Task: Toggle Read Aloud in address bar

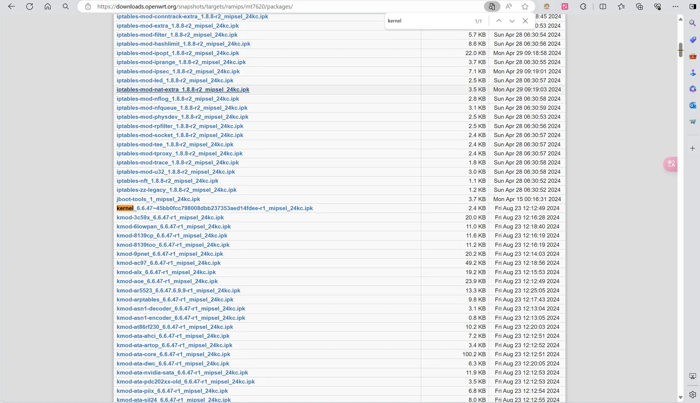Action: click(508, 7)
